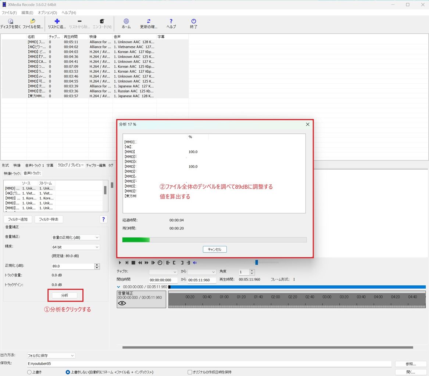Click the フィルター追加 button
The image size is (429, 376).
[x=18, y=219]
